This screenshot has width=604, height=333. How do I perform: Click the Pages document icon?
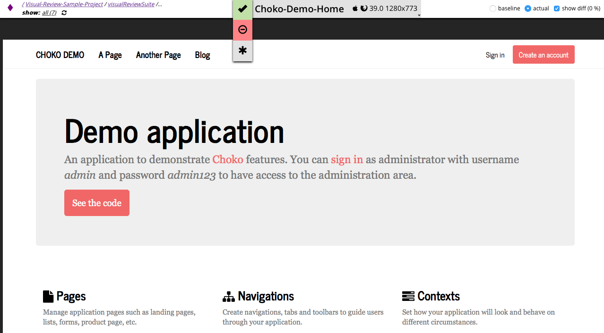click(48, 296)
